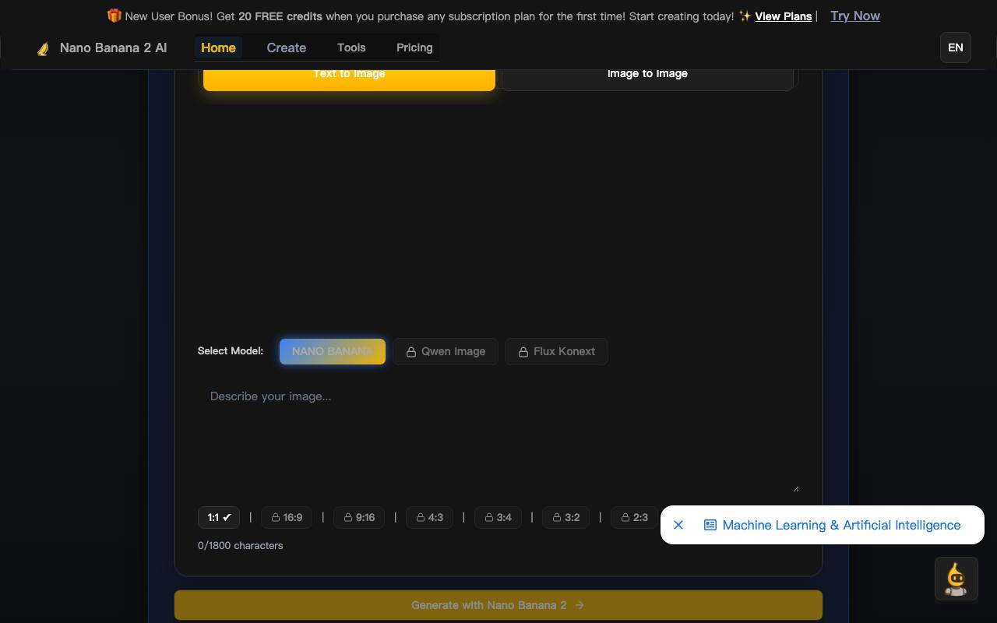Image resolution: width=997 pixels, height=623 pixels.
Task: Choose the 3:4 aspect ratio
Action: pos(498,517)
